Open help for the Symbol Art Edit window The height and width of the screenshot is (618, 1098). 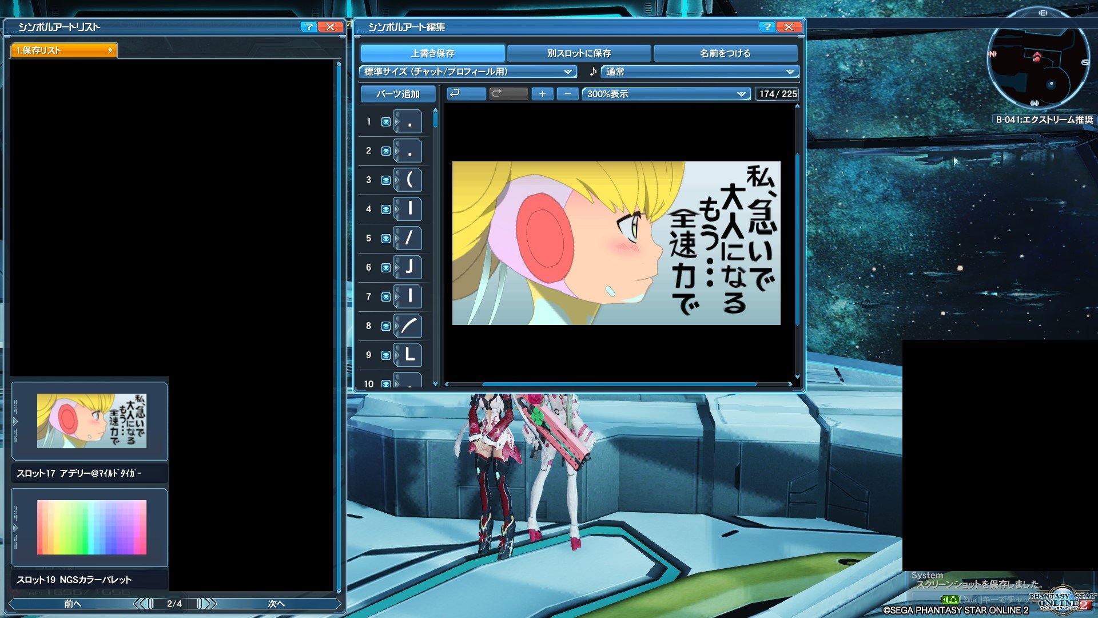click(767, 27)
